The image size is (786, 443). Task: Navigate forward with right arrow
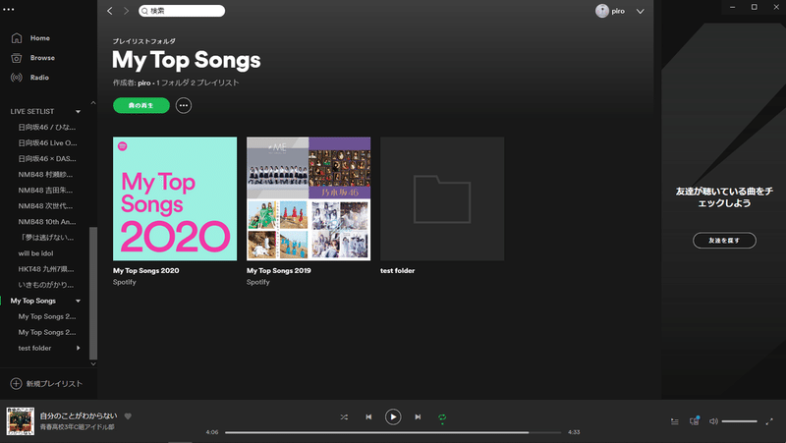(x=126, y=11)
